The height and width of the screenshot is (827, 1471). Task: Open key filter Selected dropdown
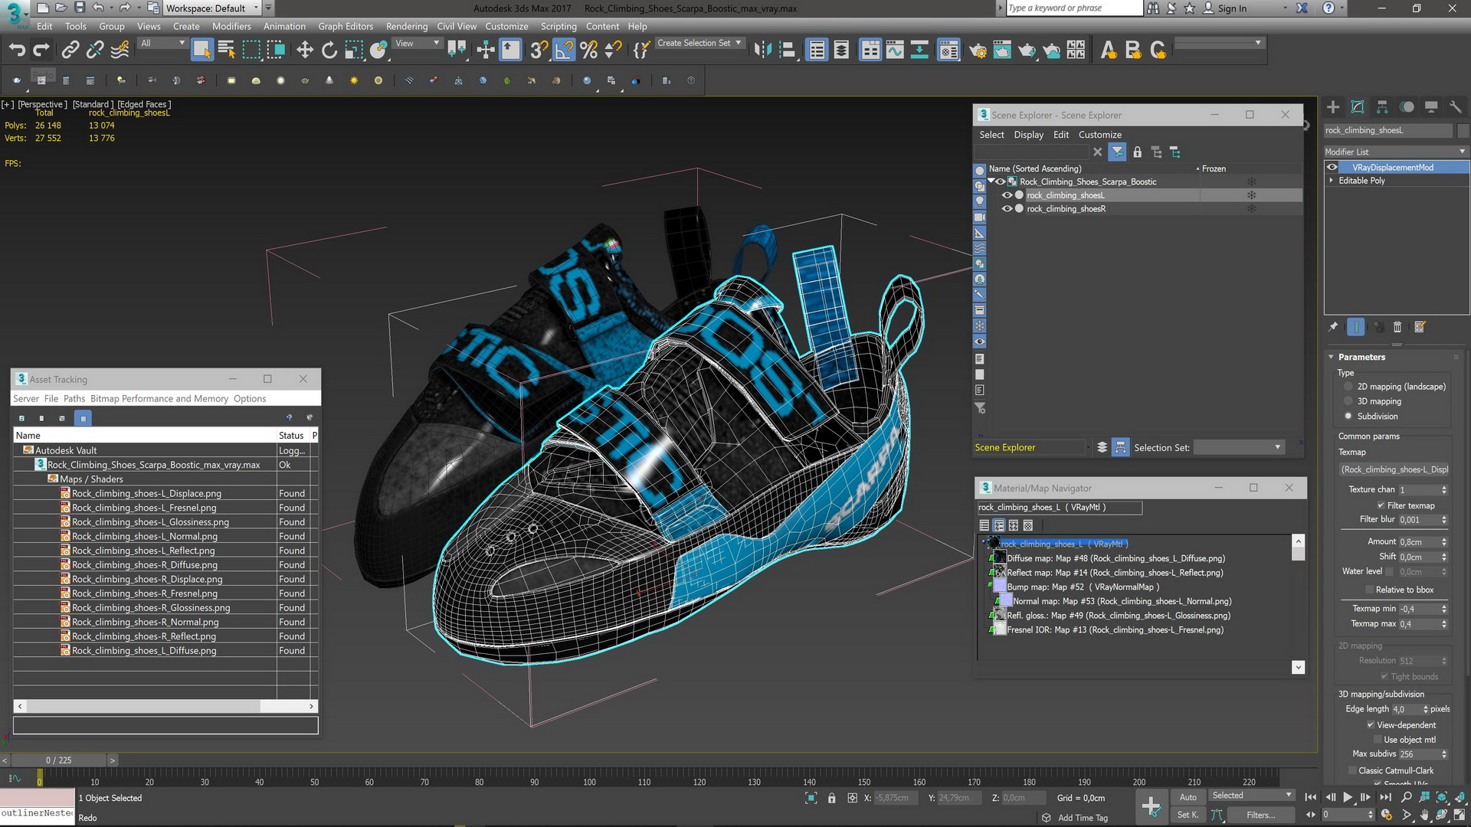coord(1252,796)
